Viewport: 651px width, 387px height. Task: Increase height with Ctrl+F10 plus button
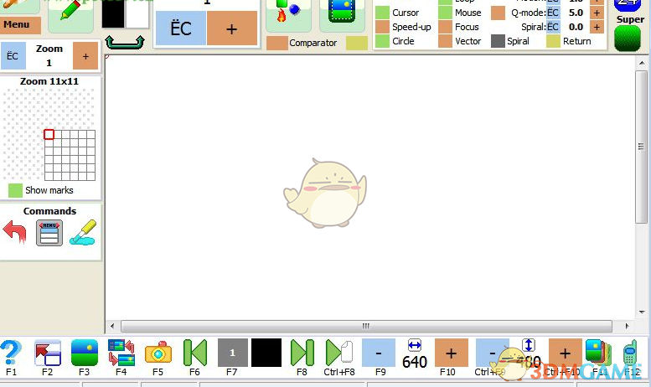pyautogui.click(x=565, y=353)
